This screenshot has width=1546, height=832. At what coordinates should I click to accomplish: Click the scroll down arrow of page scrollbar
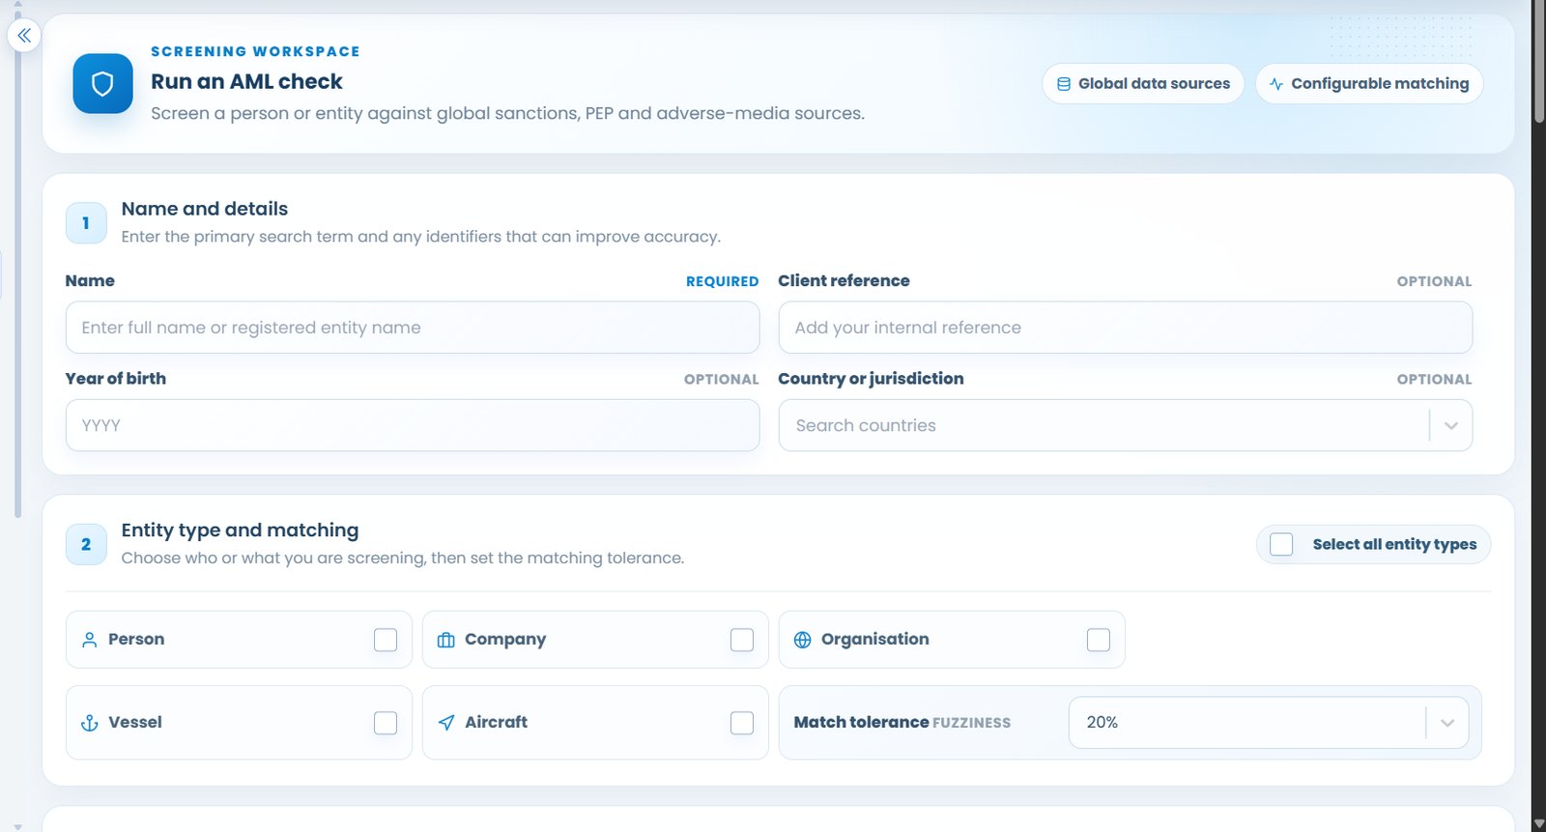click(x=1538, y=823)
